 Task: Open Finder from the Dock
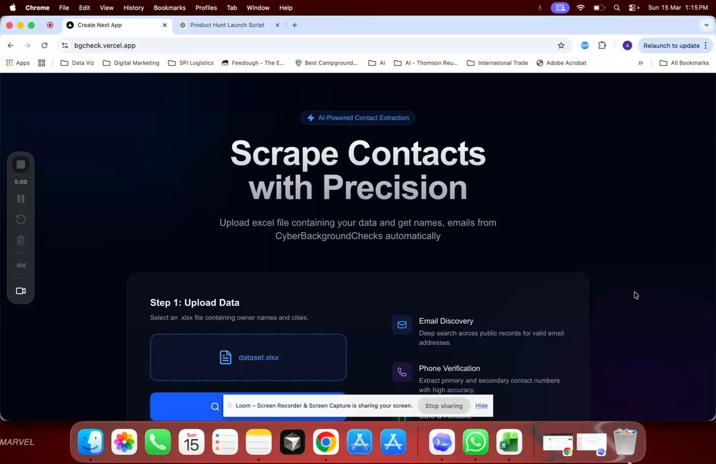pyautogui.click(x=90, y=441)
